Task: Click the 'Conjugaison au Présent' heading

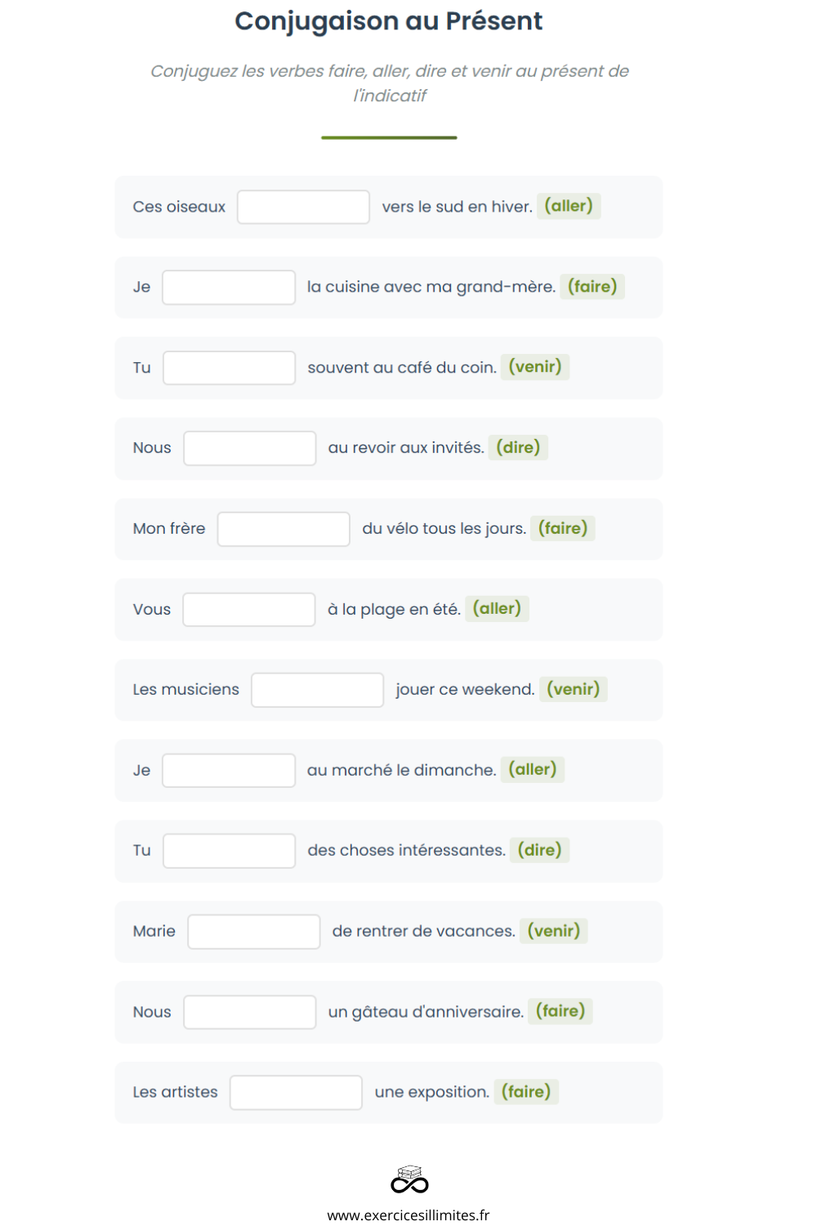Action: pyautogui.click(x=389, y=20)
